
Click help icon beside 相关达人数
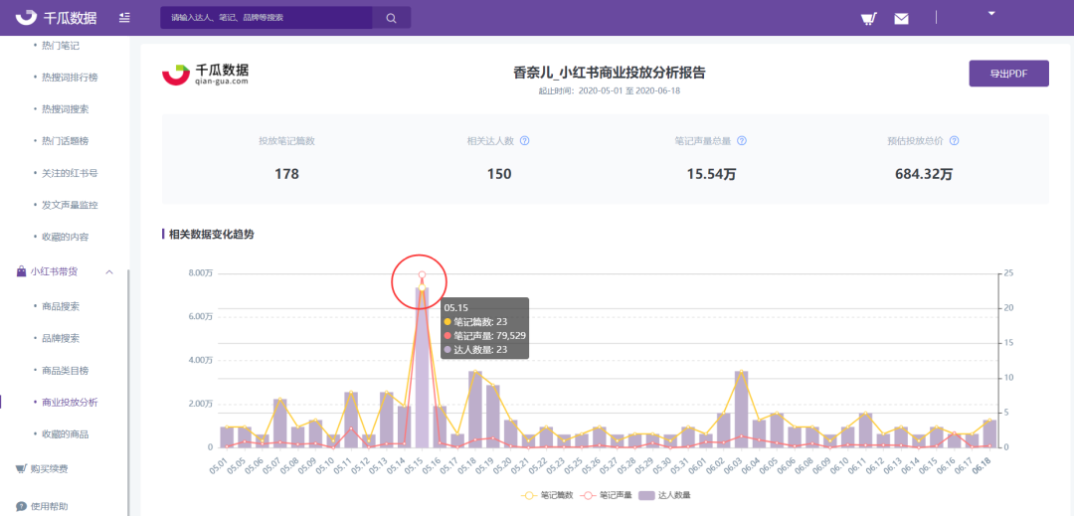click(525, 141)
